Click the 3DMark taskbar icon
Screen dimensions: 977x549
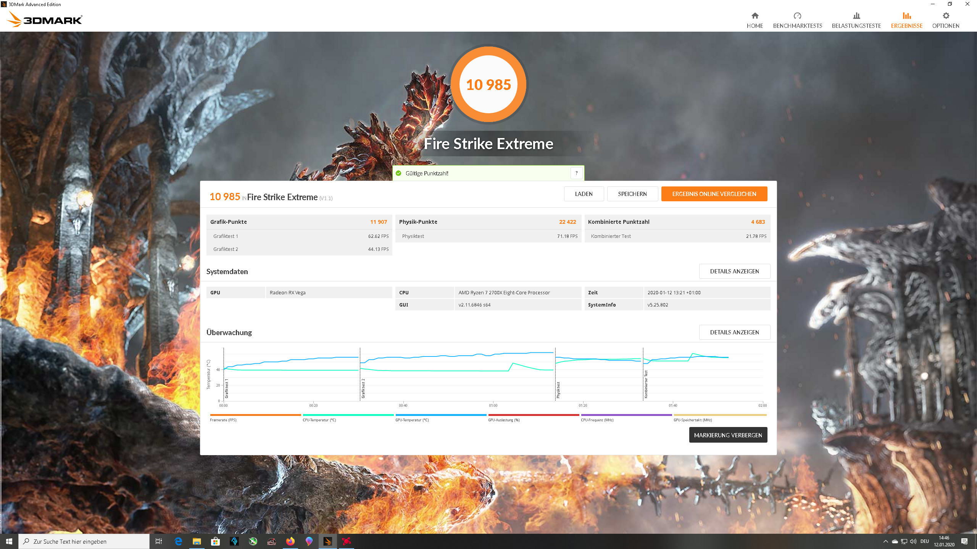(327, 541)
